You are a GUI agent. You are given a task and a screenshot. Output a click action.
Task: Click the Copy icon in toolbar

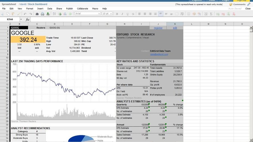pos(8,14)
